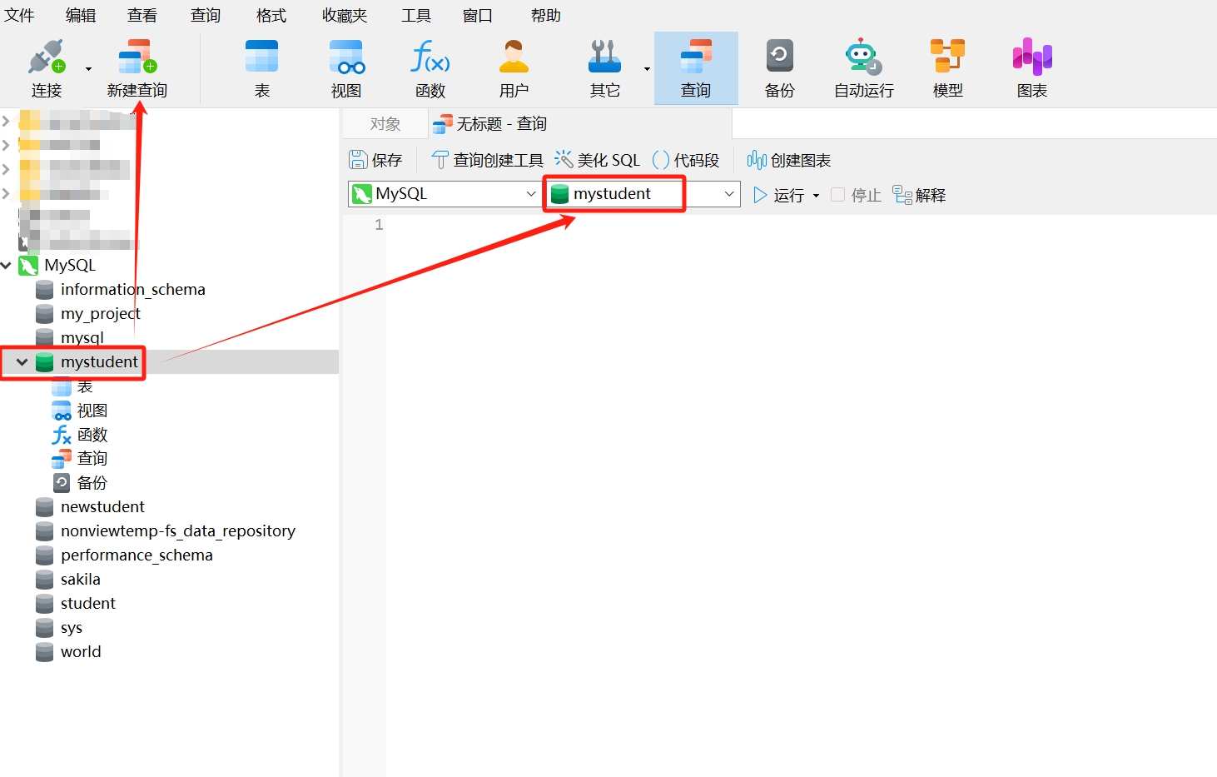The image size is (1217, 777).
Task: Click the Backup icon in toolbar
Action: coord(779,57)
